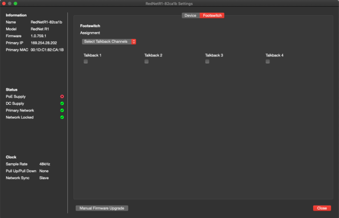Tick the Talkback 4 checkbox
The height and width of the screenshot is (218, 339).
coord(268,61)
